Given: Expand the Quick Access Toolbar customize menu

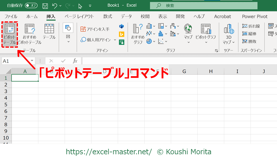Looking at the screenshot, I should (x=90, y=6).
